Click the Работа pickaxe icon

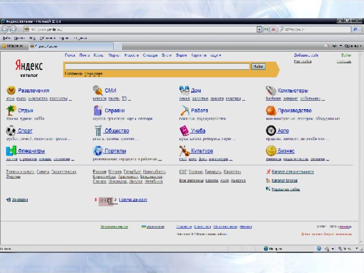click(x=185, y=110)
